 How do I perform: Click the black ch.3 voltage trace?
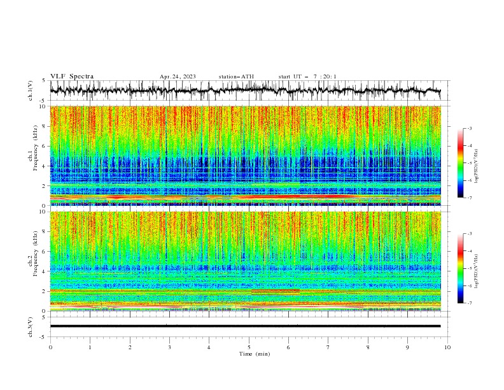[245, 326]
